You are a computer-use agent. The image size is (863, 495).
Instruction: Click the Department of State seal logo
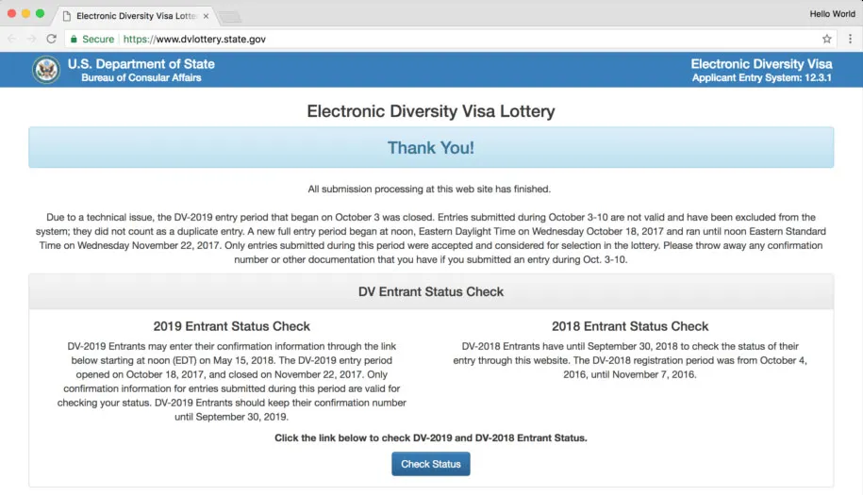click(x=46, y=70)
